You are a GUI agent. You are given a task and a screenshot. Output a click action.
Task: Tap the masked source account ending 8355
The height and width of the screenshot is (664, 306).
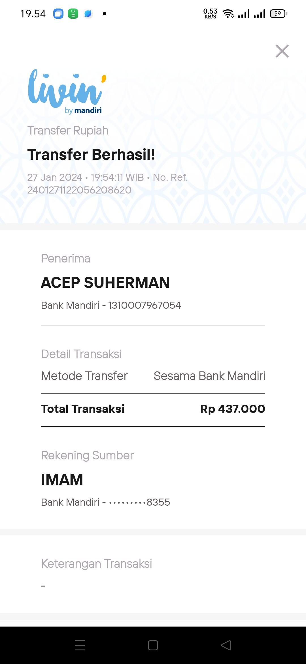(105, 502)
